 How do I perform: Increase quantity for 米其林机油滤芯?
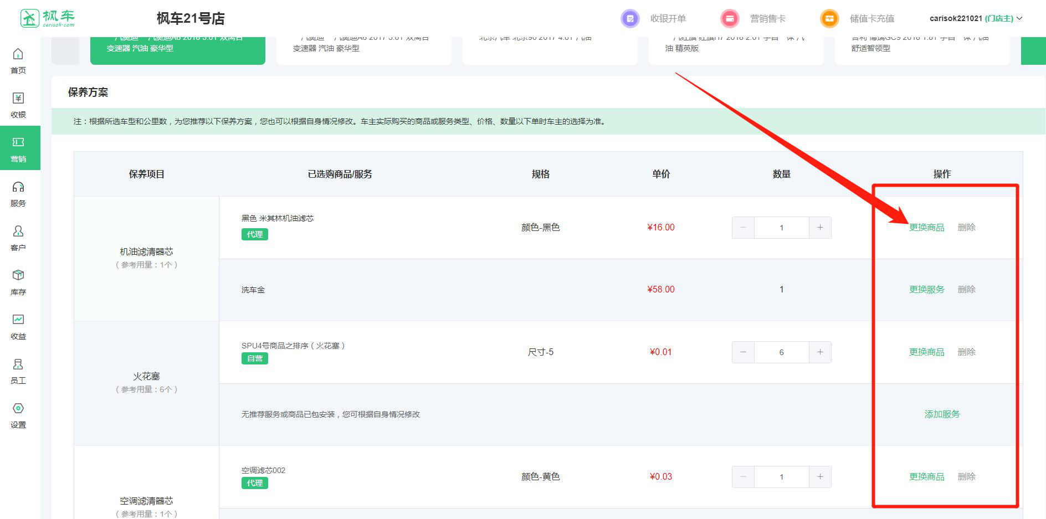pos(820,228)
